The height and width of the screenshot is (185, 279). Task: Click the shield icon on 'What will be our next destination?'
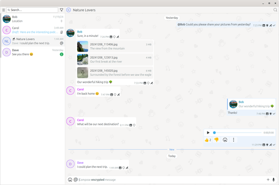pos(134,125)
